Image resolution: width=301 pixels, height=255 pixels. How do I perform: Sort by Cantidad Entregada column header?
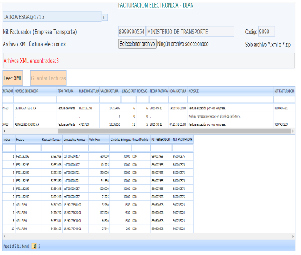(x=121, y=140)
